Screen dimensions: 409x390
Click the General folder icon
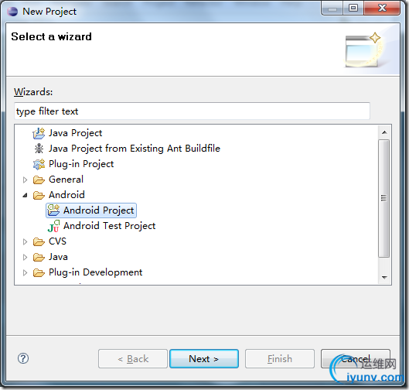(39, 180)
